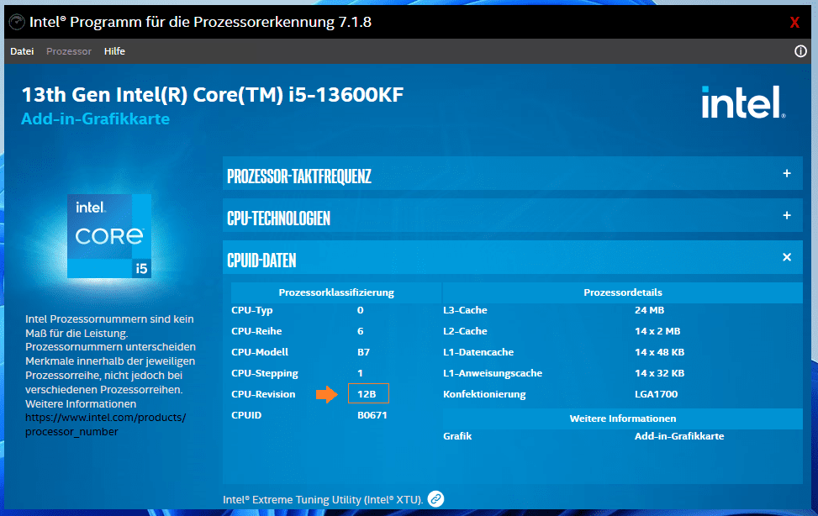Click the L1-Anweisungscache value 14 x 32 KB
The height and width of the screenshot is (516, 818).
pyautogui.click(x=659, y=373)
